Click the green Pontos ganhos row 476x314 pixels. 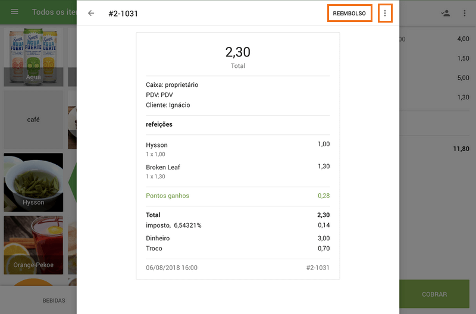click(237, 196)
